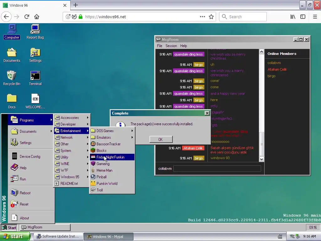Start Friday Night Funkin
Screen dimensions: 321x241
click(x=112, y=157)
